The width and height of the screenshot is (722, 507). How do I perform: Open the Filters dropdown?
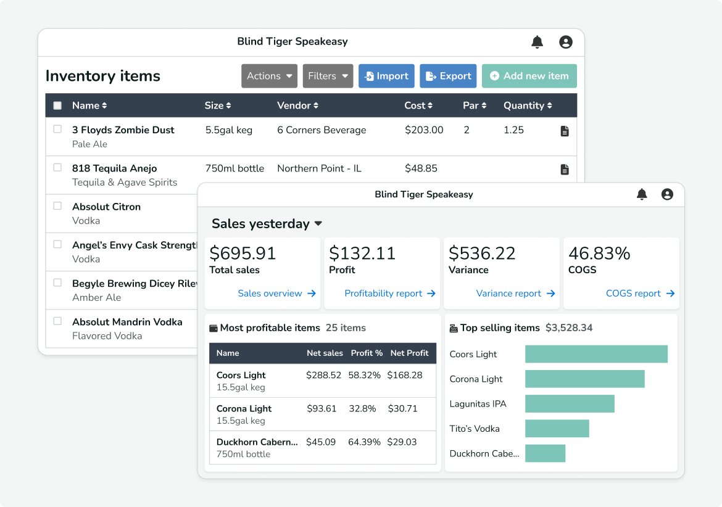(x=328, y=76)
